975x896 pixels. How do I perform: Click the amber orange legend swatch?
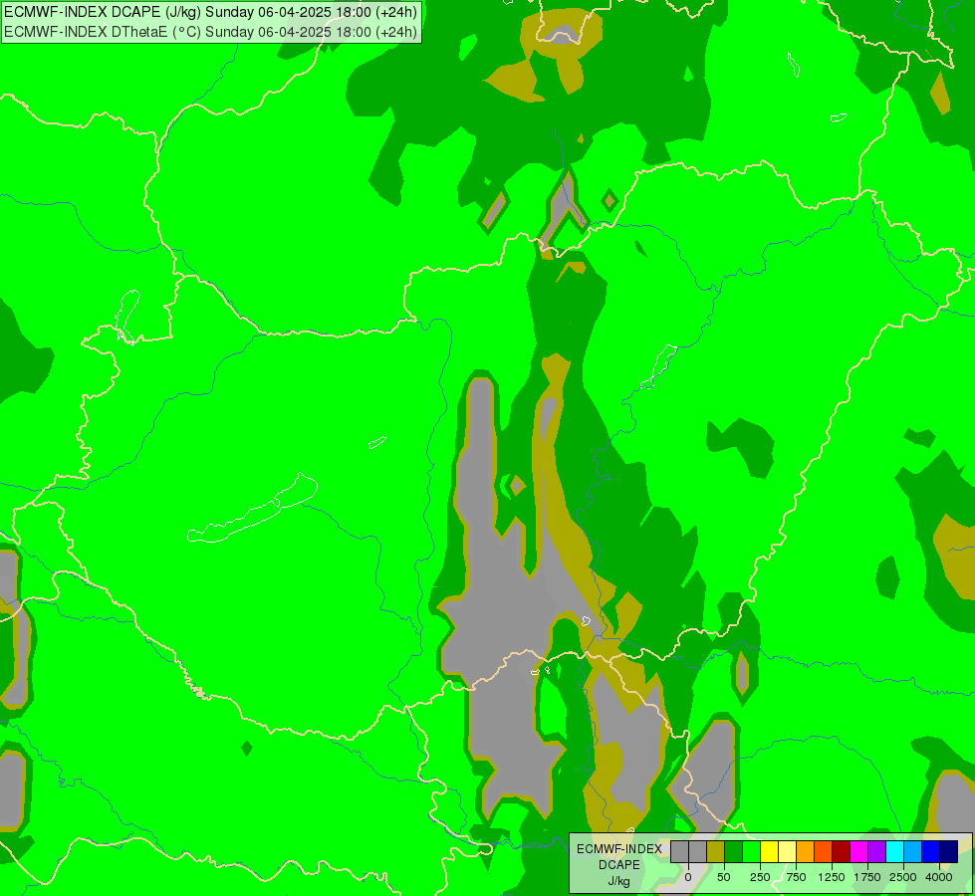(x=806, y=852)
